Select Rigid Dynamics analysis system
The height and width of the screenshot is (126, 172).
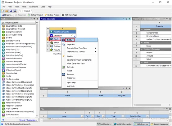[12, 109]
